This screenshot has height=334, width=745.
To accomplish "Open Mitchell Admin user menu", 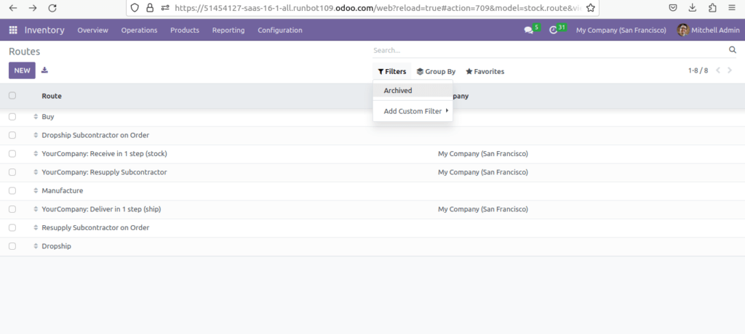I will pos(709,30).
